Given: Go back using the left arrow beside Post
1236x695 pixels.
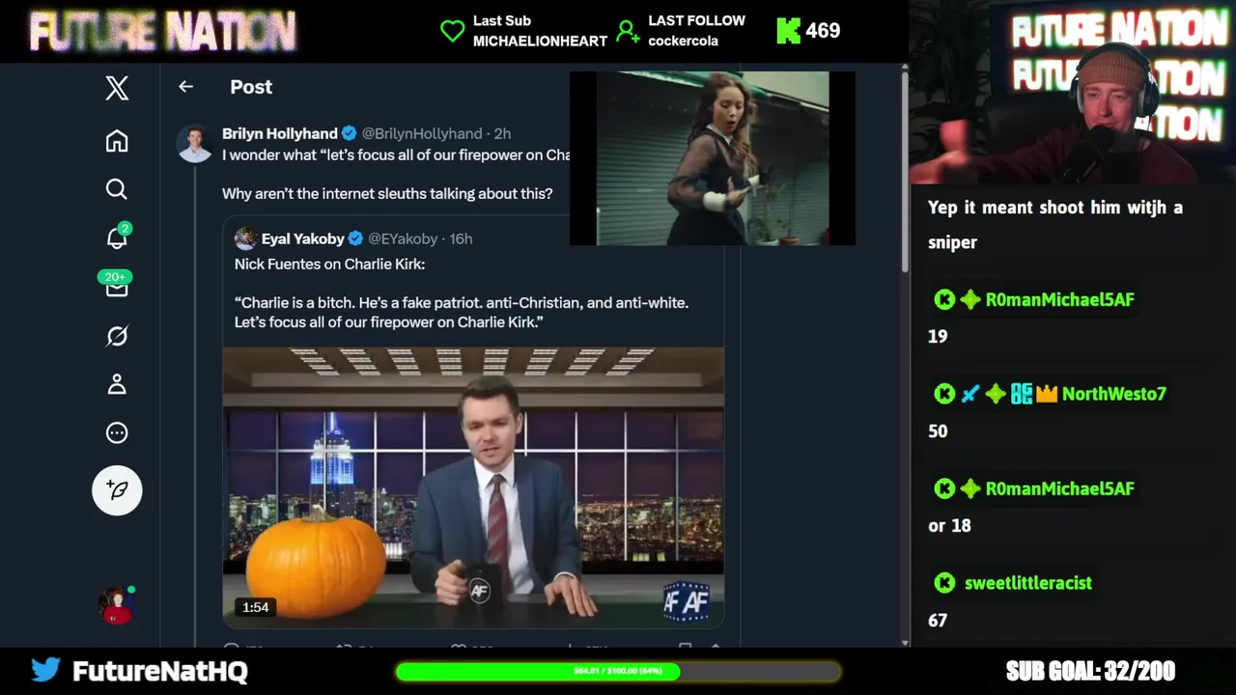Looking at the screenshot, I should [185, 87].
